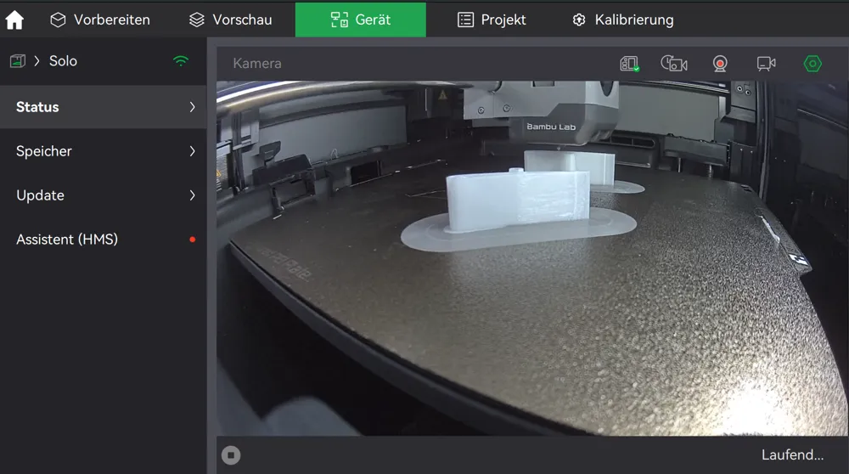Stop the camera live stream
This screenshot has height=474, width=849.
(231, 455)
